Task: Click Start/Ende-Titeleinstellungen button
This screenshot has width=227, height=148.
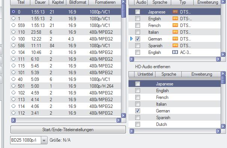Action: click(x=68, y=130)
